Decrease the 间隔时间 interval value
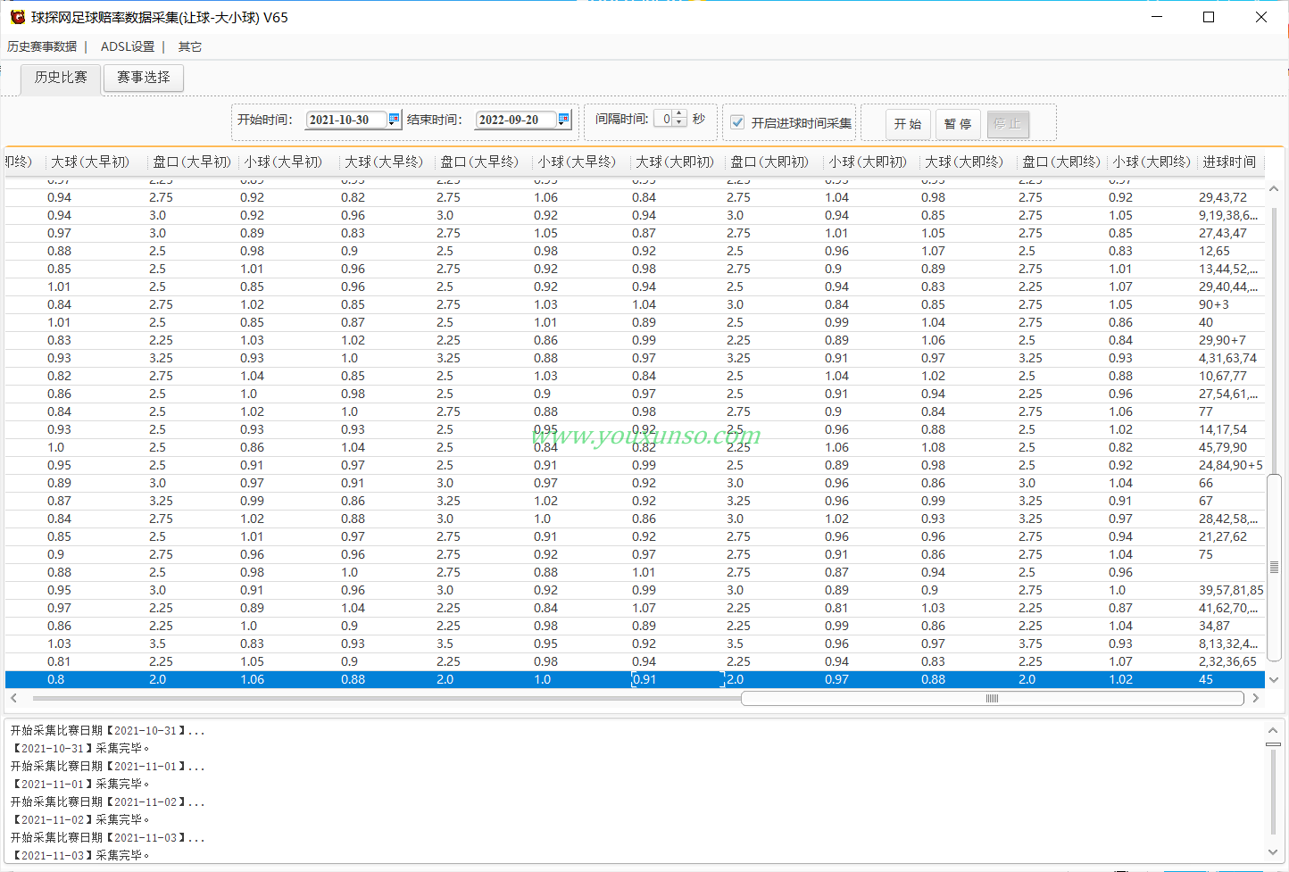The image size is (1289, 872). click(x=679, y=123)
